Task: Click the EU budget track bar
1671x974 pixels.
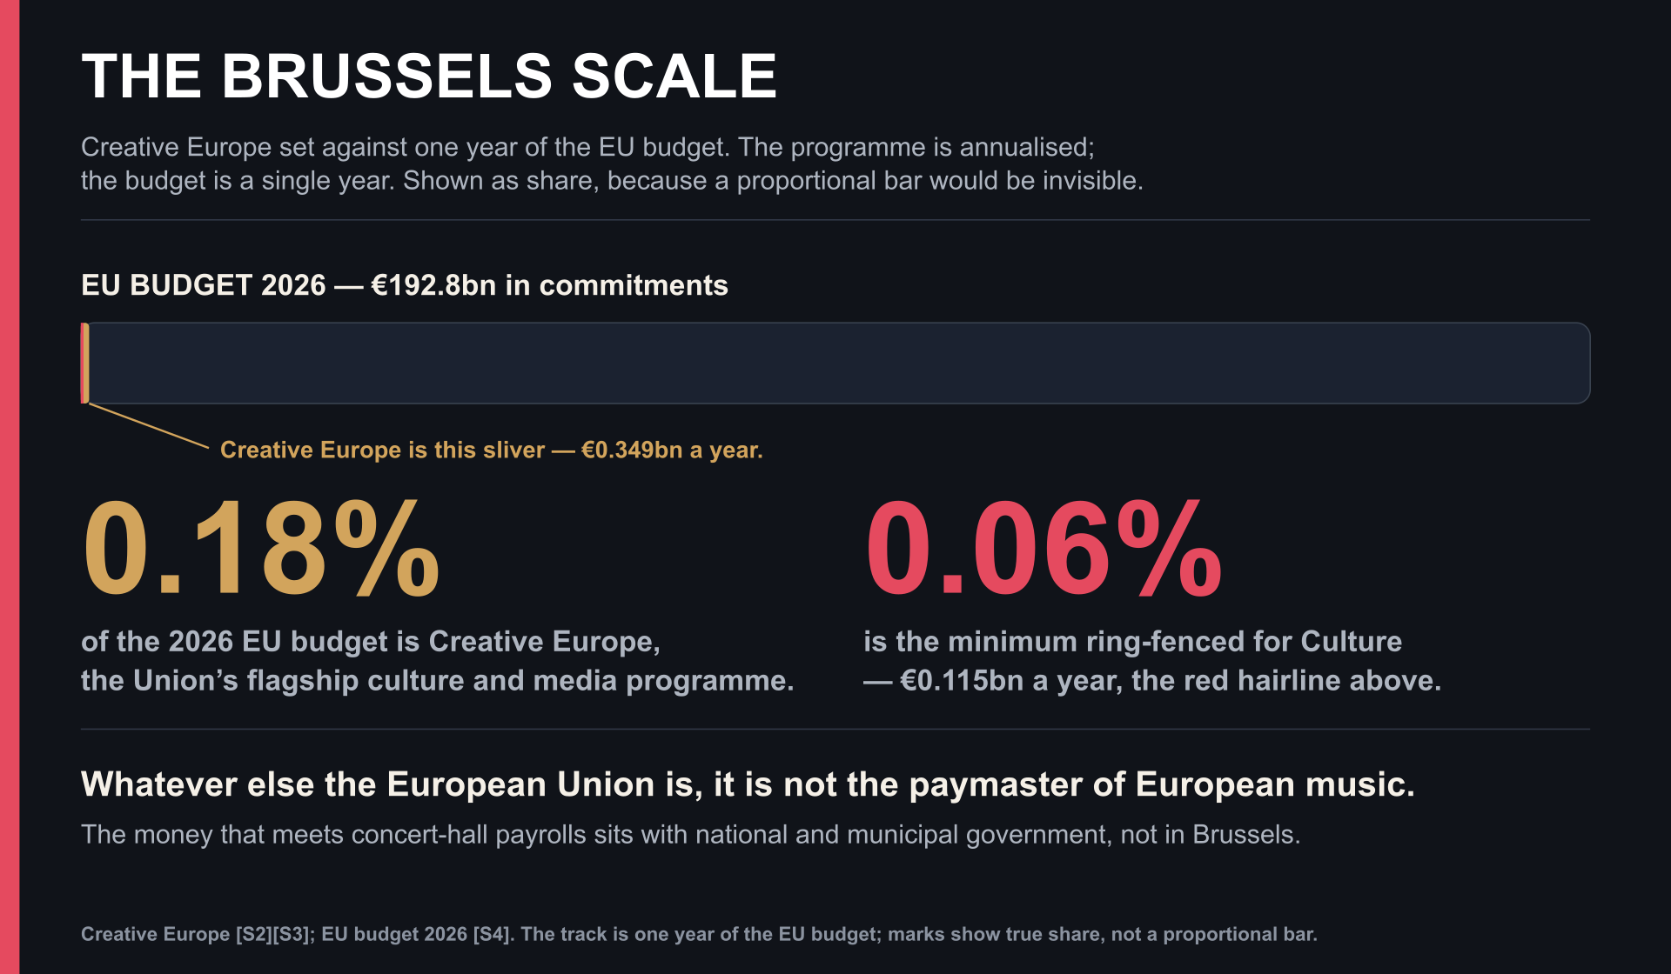Action: point(835,363)
